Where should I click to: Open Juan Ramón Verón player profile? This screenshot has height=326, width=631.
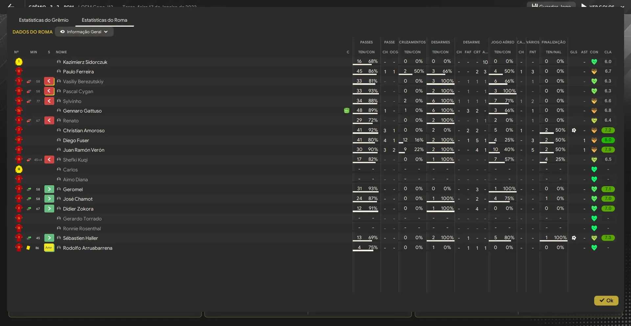click(84, 150)
